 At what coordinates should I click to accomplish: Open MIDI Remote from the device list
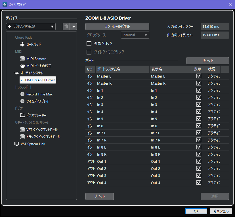33,59
